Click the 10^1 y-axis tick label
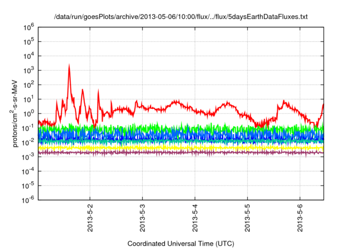357x249 pixels. [28, 99]
